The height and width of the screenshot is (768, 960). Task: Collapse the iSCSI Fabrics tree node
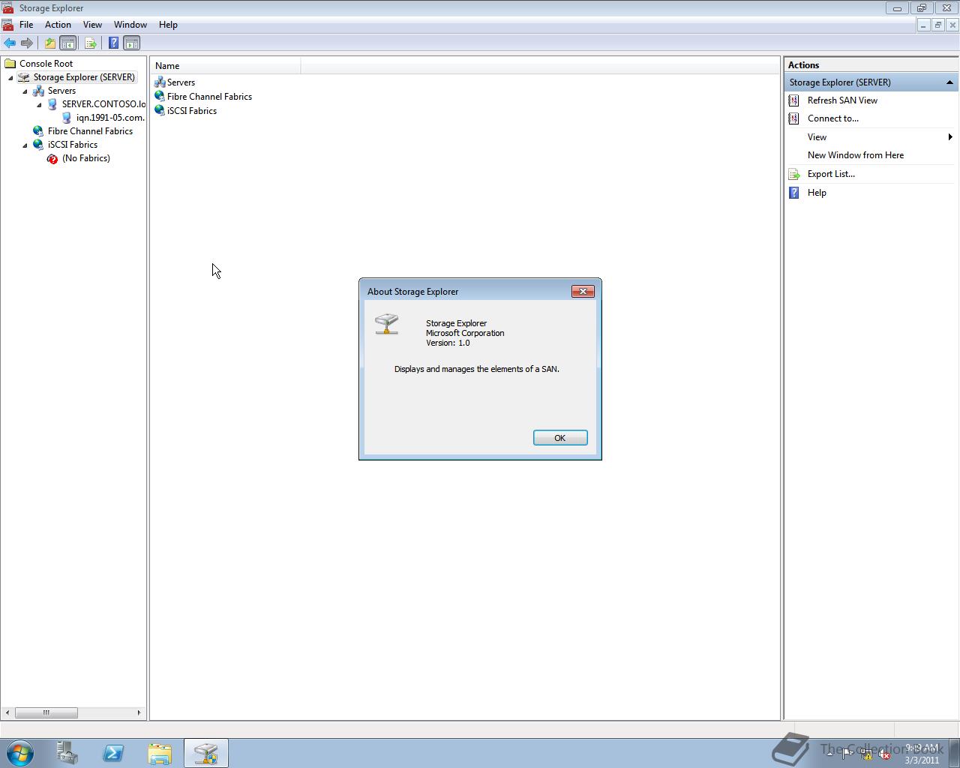point(25,145)
